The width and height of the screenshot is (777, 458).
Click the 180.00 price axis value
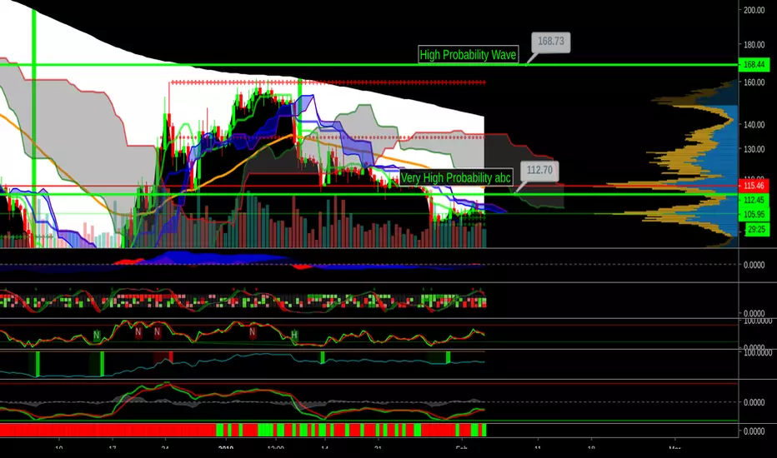754,45
